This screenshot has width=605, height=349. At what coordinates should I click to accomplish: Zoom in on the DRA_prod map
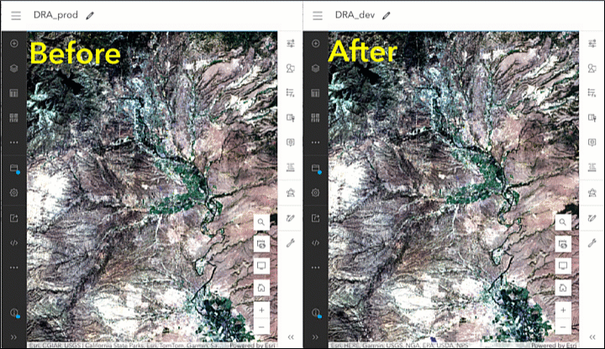pyautogui.click(x=261, y=310)
